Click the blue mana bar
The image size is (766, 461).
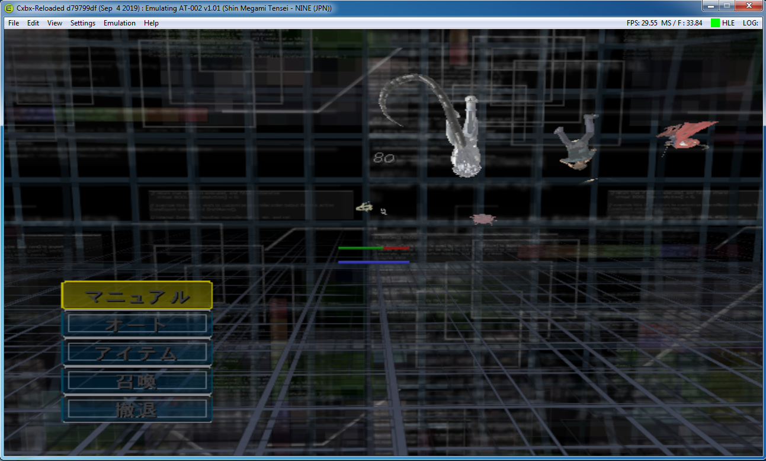point(374,261)
